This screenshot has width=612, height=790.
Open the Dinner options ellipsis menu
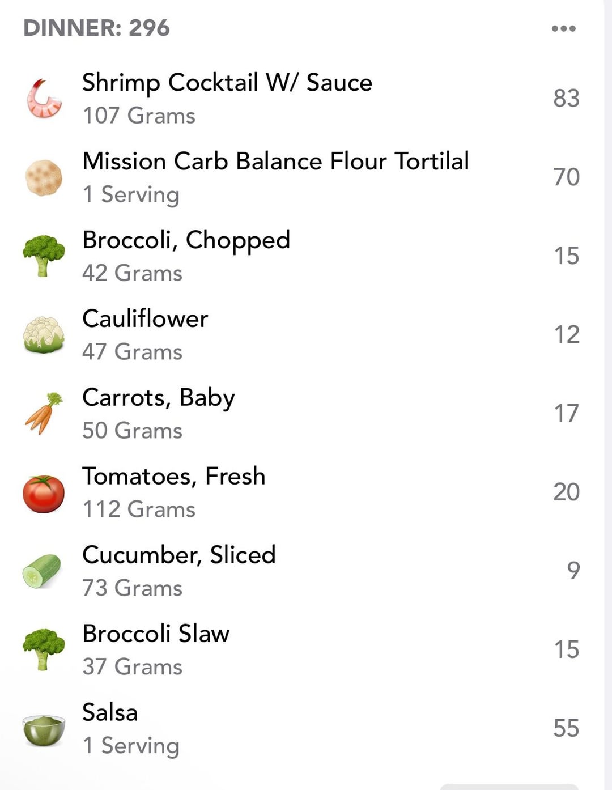pos(563,28)
